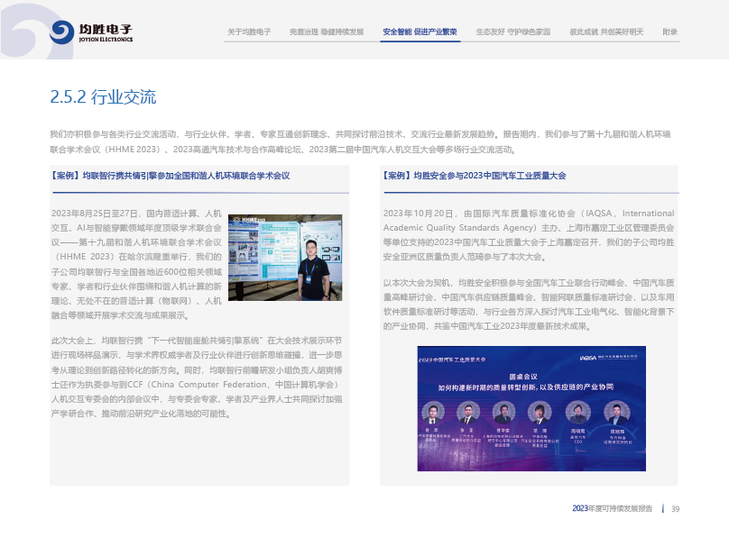Click the IAQSA logo in the stage photo
The width and height of the screenshot is (729, 537).
(589, 358)
